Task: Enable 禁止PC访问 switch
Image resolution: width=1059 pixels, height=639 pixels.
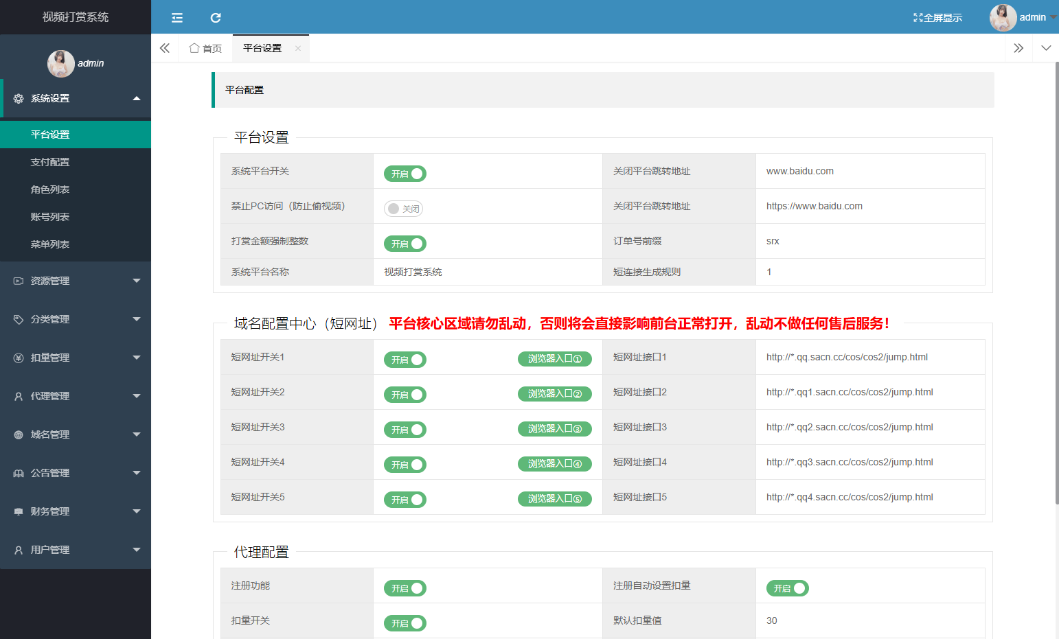Action: point(403,209)
